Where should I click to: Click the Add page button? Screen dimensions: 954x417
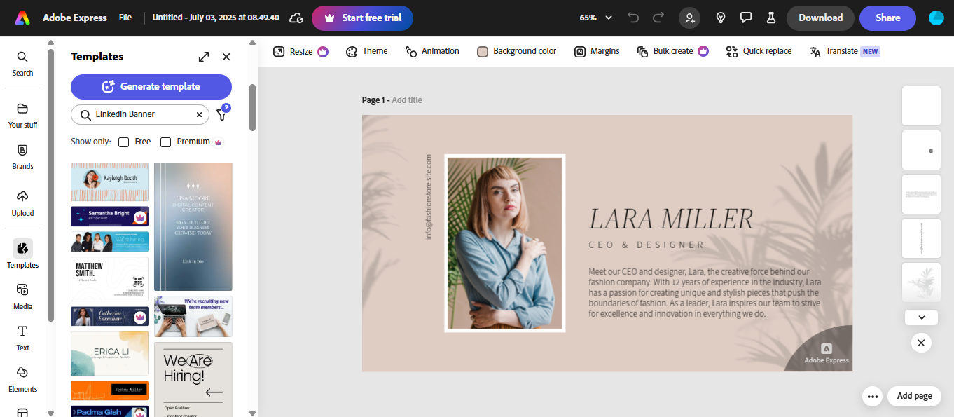pyautogui.click(x=914, y=396)
